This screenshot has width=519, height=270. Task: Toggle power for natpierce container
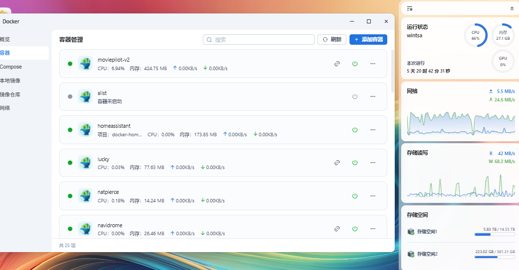[x=355, y=196]
